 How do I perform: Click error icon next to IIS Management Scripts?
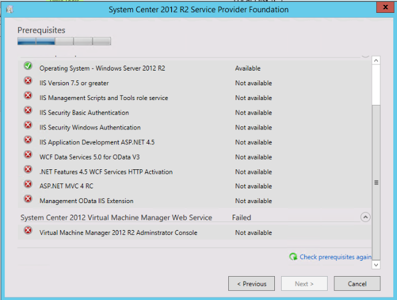(28, 96)
